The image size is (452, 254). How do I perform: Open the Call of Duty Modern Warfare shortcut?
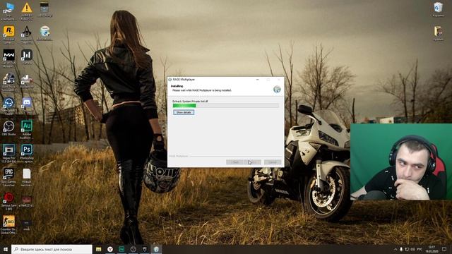click(x=8, y=59)
